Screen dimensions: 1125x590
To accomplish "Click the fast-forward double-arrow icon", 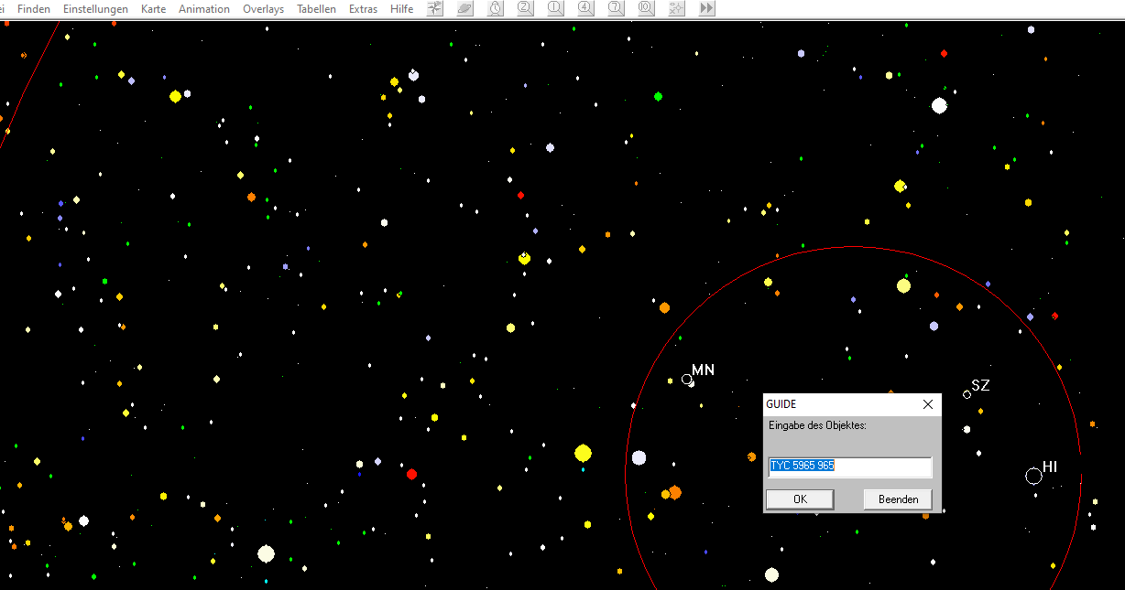I will coord(706,8).
